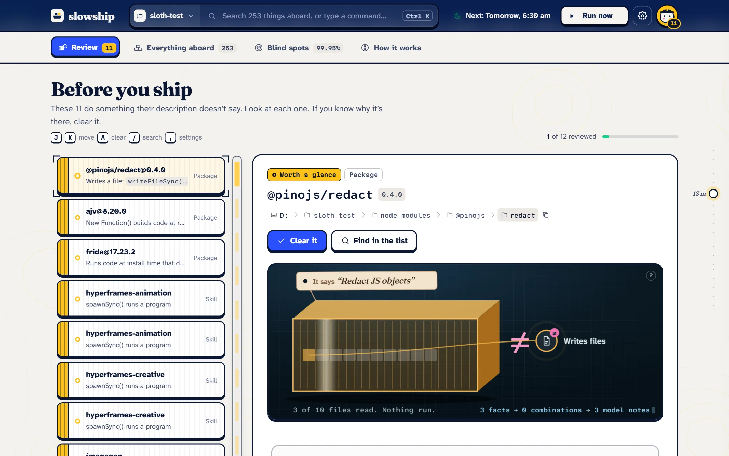
Task: Open the How it works tab
Action: pos(391,48)
